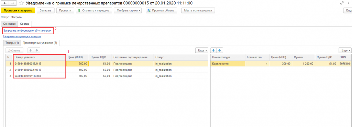Click Подтверждено in row 3
352x127 pixels.
click(132, 76)
